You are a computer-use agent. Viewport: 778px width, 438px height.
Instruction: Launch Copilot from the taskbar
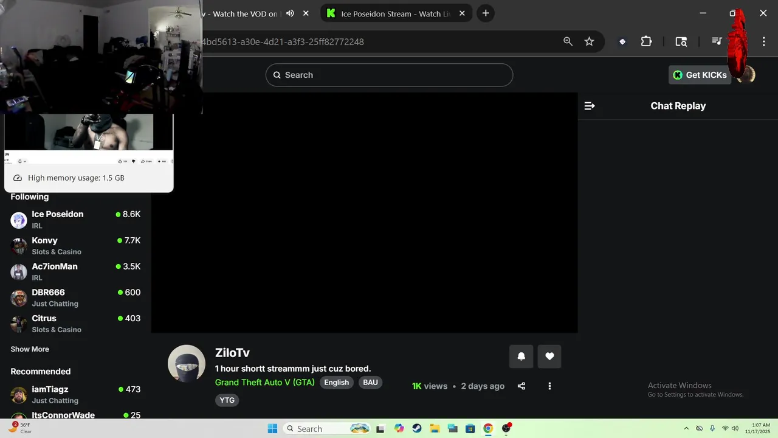click(399, 428)
